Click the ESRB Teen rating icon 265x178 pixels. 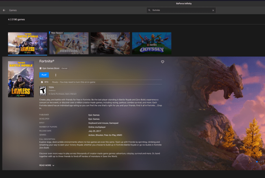coord(43,91)
